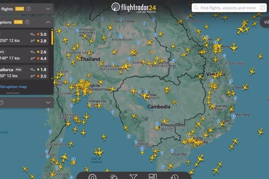Open the widgets layout icon
The height and width of the screenshot is (179, 269).
coord(152,177)
